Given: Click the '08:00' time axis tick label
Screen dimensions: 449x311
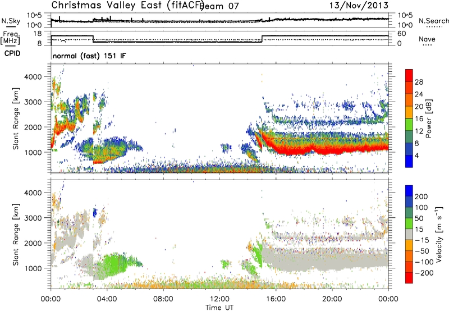Looking at the screenshot, I should pos(163,299).
